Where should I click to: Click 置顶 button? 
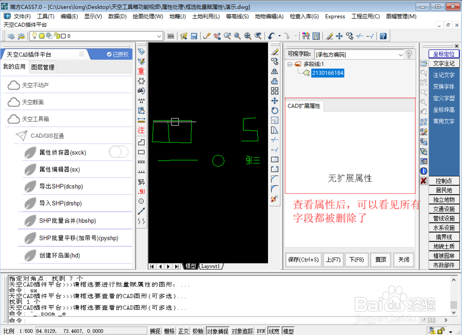coord(380,260)
